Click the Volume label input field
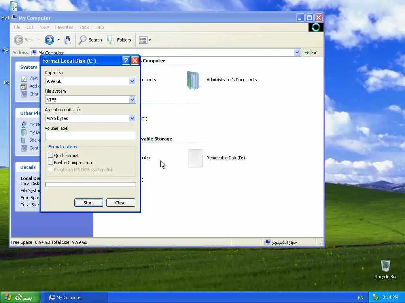This screenshot has width=405, height=303. pyautogui.click(x=91, y=136)
